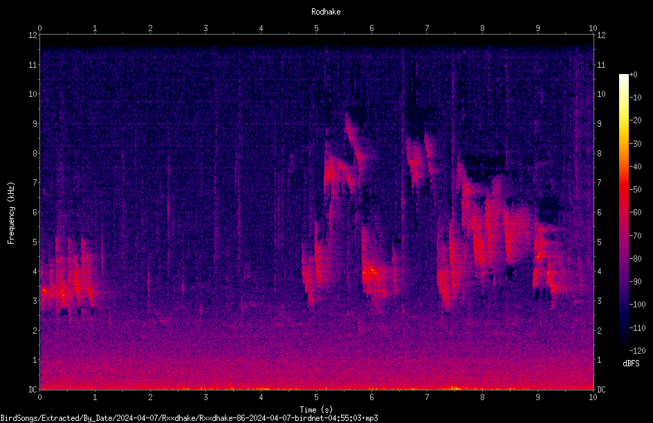The width and height of the screenshot is (653, 423).
Task: Click the bright call near 6 seconds, 4 kHz
Action: (x=372, y=273)
